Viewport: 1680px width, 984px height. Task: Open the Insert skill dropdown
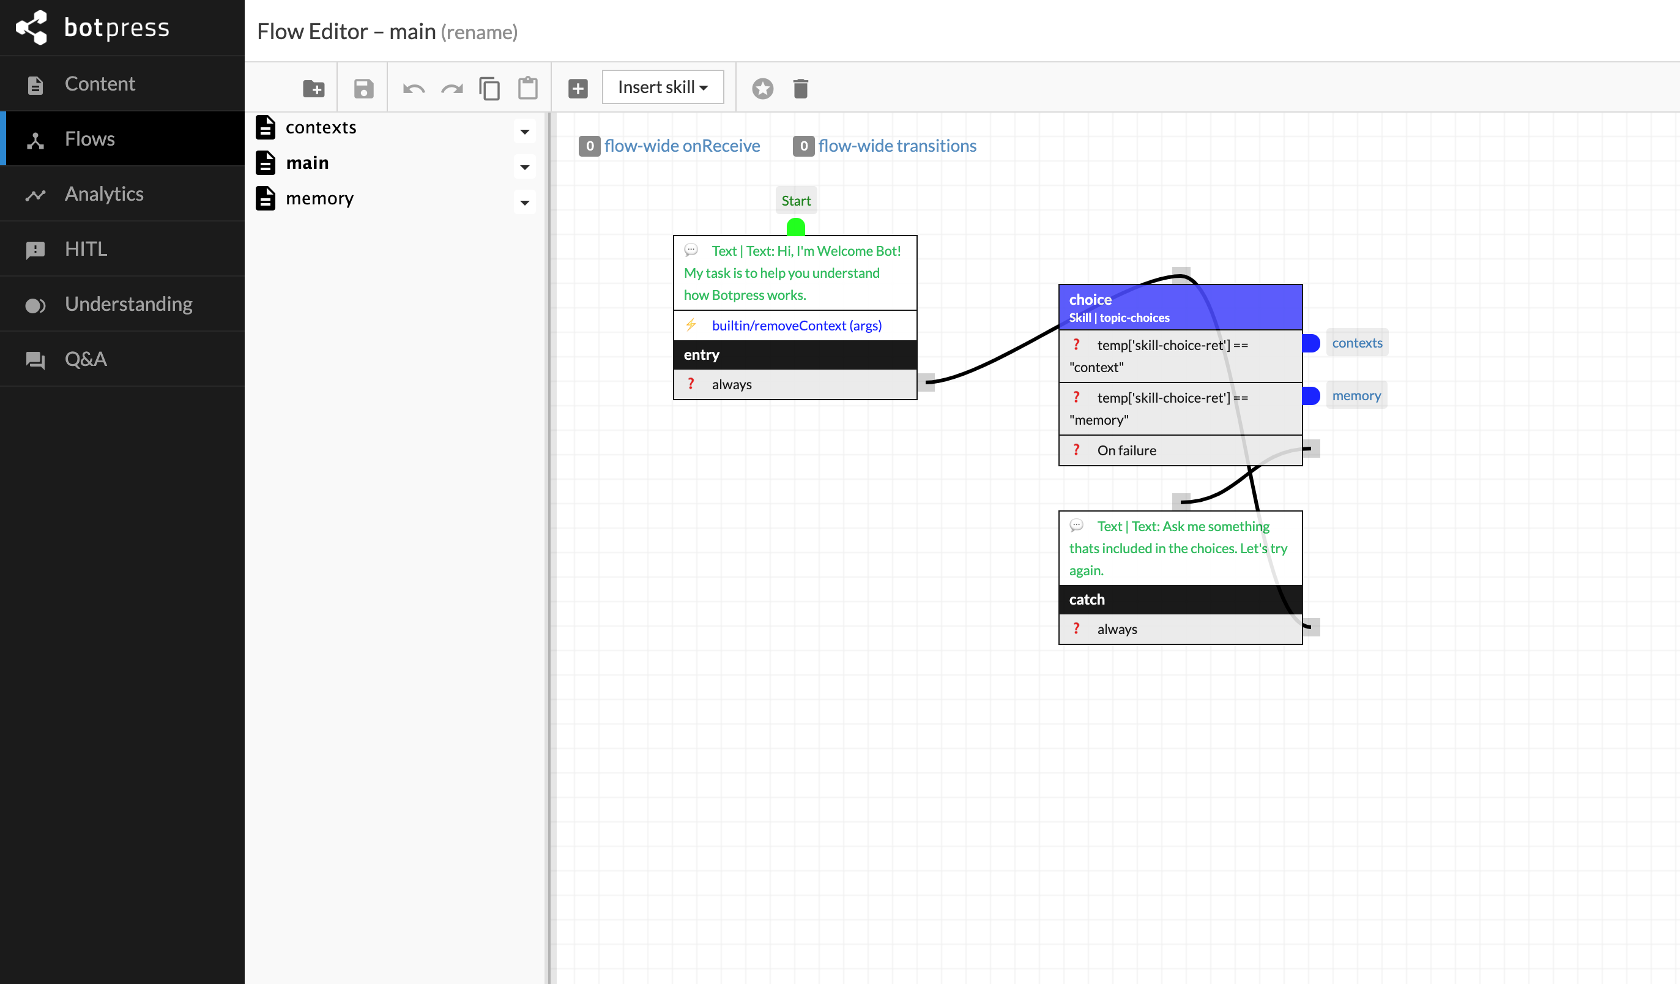(663, 87)
